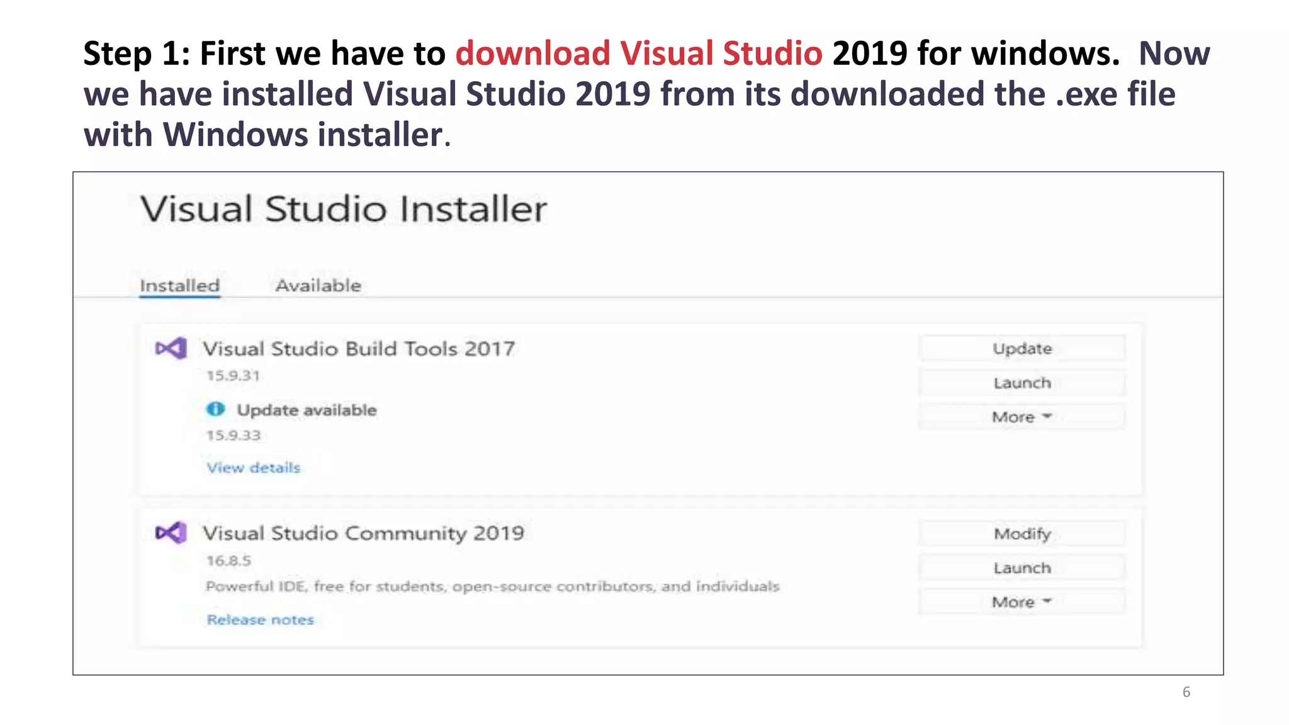The height and width of the screenshot is (725, 1289).
Task: Click the red 'download Visual Studio' link text
Action: (x=639, y=53)
